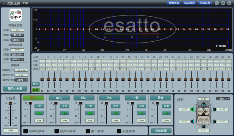Image resolution: width=234 pixels, height=136 pixels.
Task: Click the 重低 channel volume slider handle
Action: pos(157,103)
